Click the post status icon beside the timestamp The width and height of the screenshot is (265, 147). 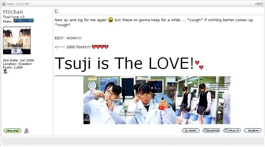[4, 4]
